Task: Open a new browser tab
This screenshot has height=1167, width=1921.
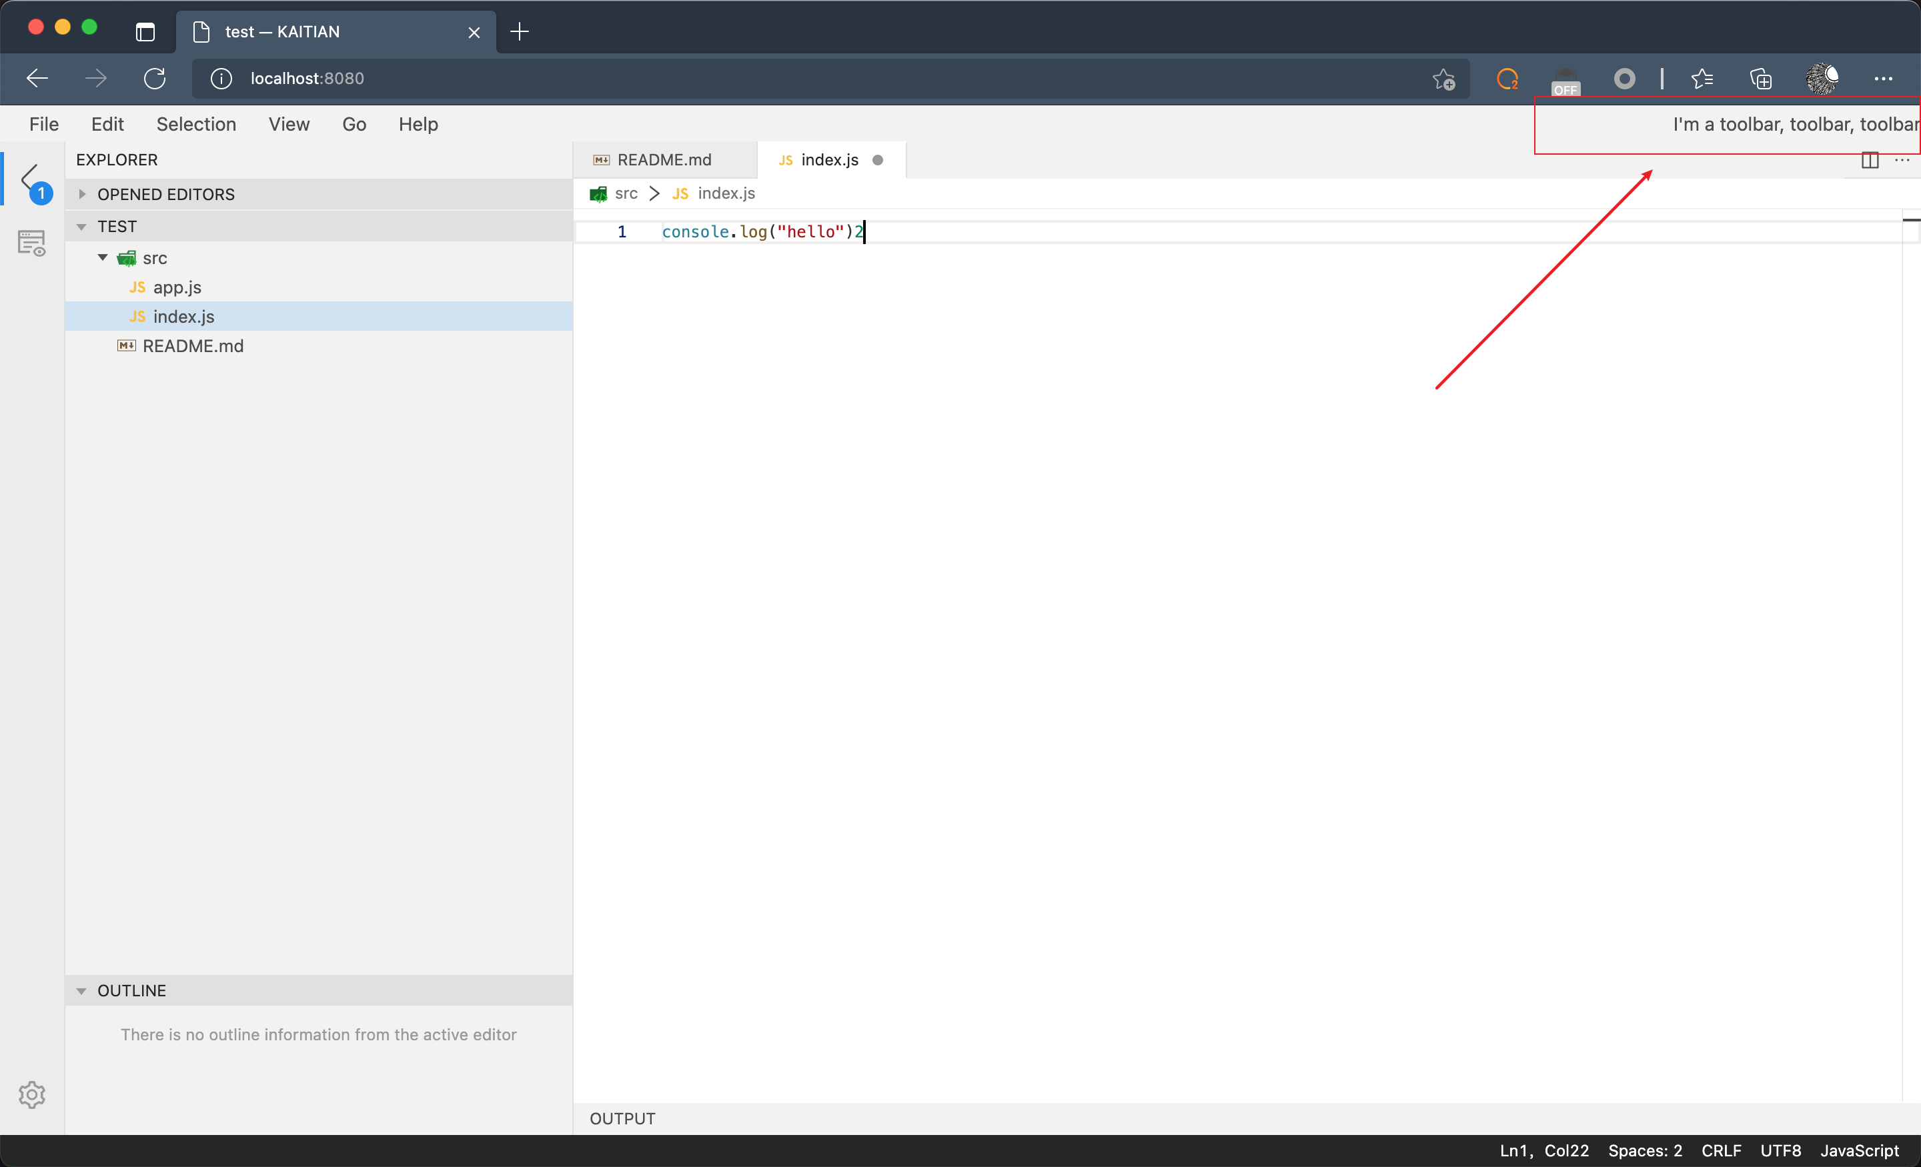Action: (x=519, y=31)
